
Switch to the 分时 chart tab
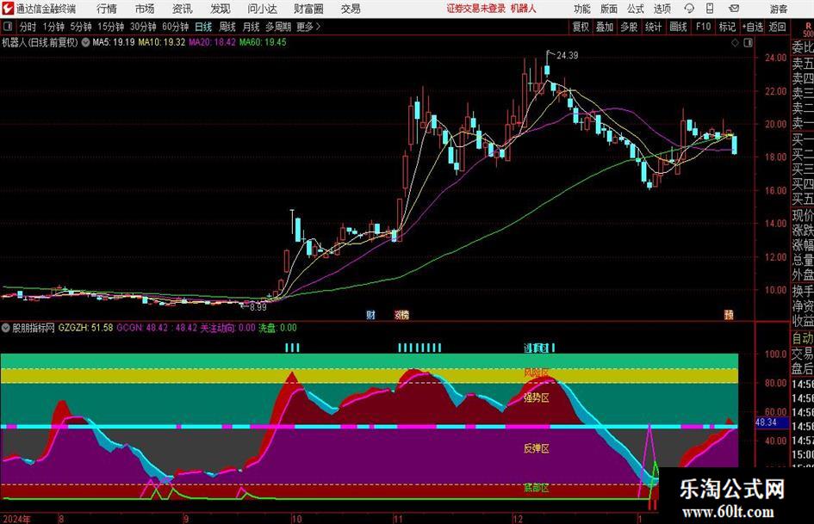click(28, 27)
